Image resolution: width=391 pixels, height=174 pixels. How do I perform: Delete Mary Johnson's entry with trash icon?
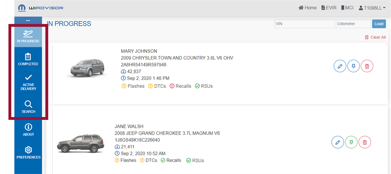[367, 66]
